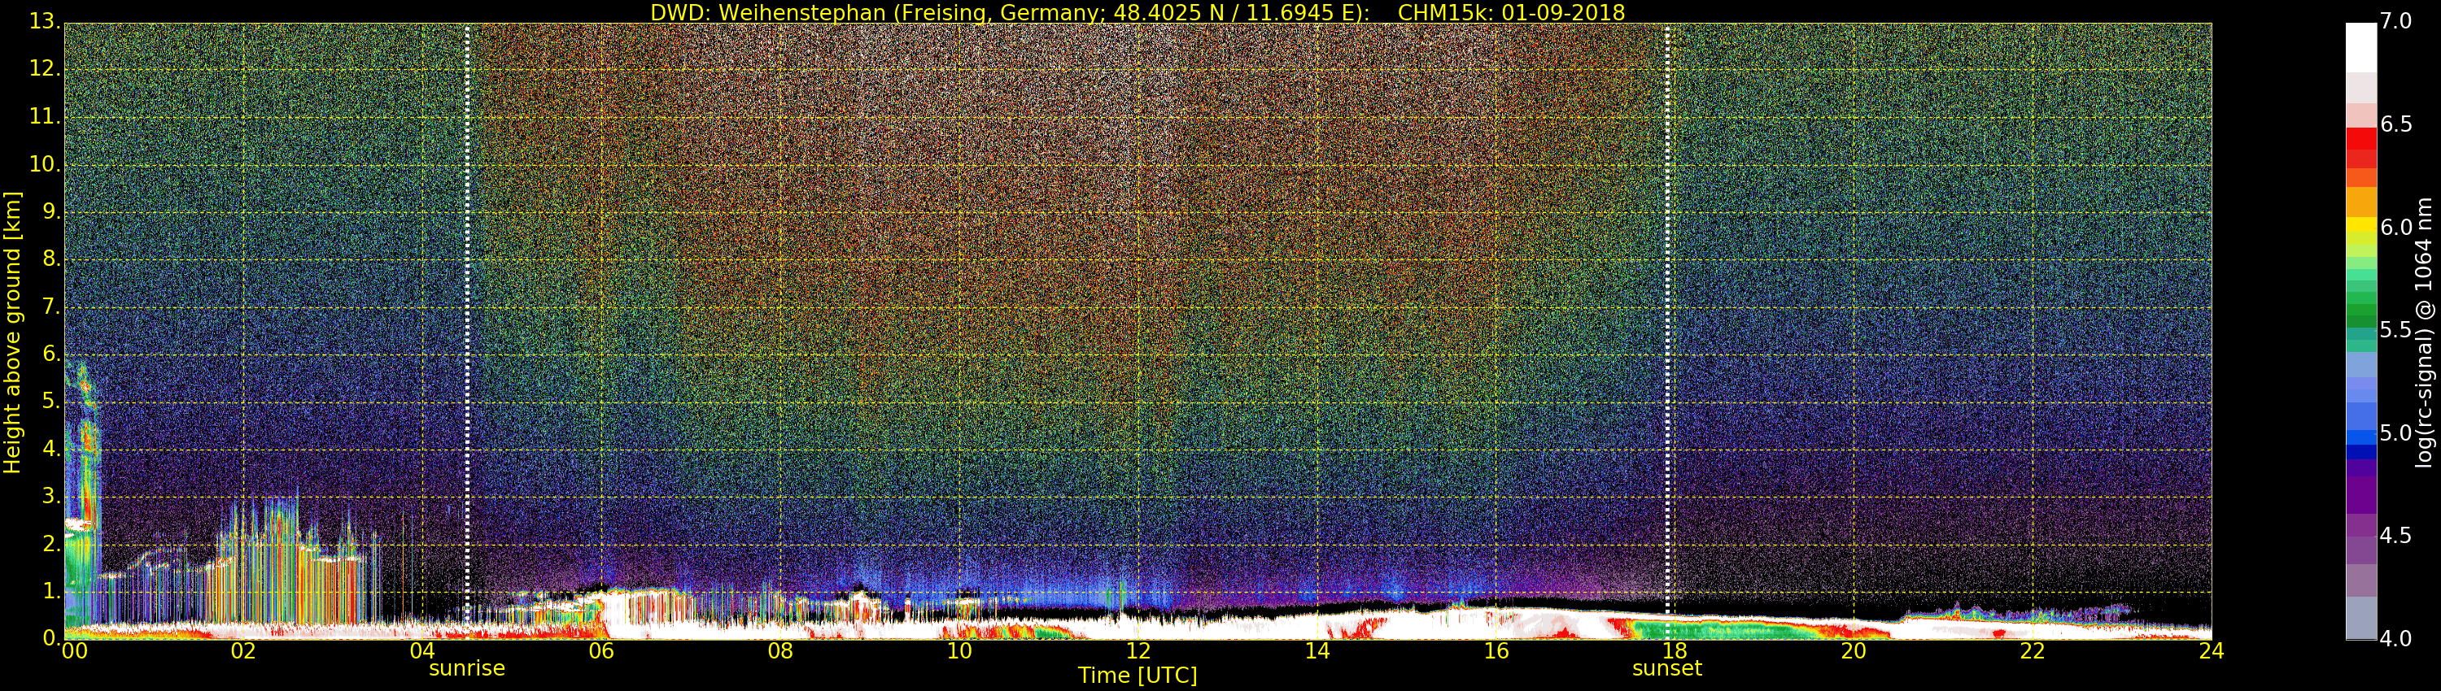Pick the gray bottom segment of the colorbar
The width and height of the screenshot is (2441, 691).
tap(2360, 619)
